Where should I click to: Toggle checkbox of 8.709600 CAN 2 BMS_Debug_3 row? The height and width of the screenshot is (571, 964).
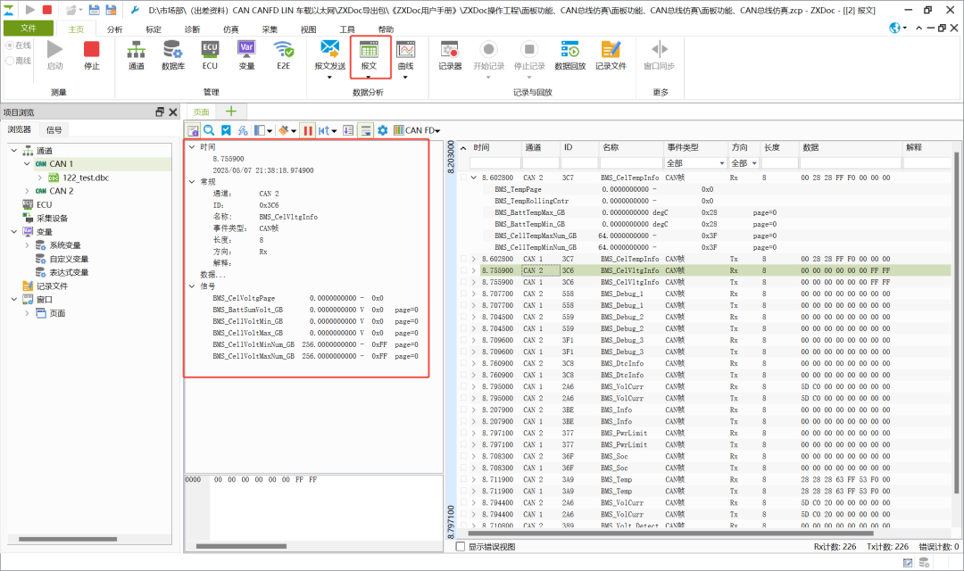pyautogui.click(x=463, y=340)
